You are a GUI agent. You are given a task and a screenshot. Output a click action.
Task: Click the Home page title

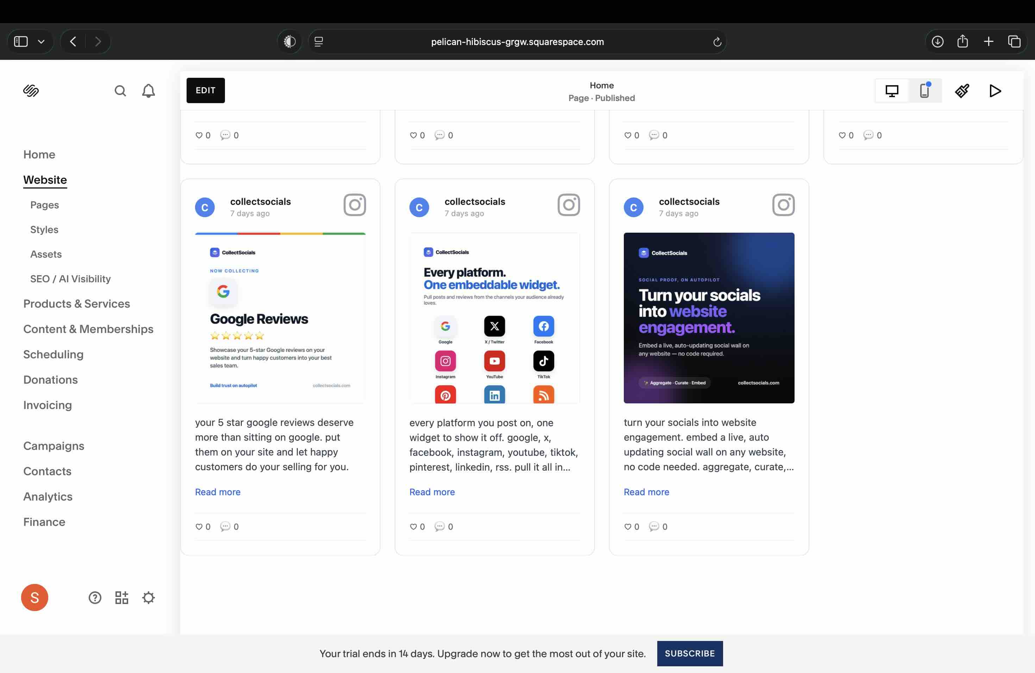(x=601, y=85)
